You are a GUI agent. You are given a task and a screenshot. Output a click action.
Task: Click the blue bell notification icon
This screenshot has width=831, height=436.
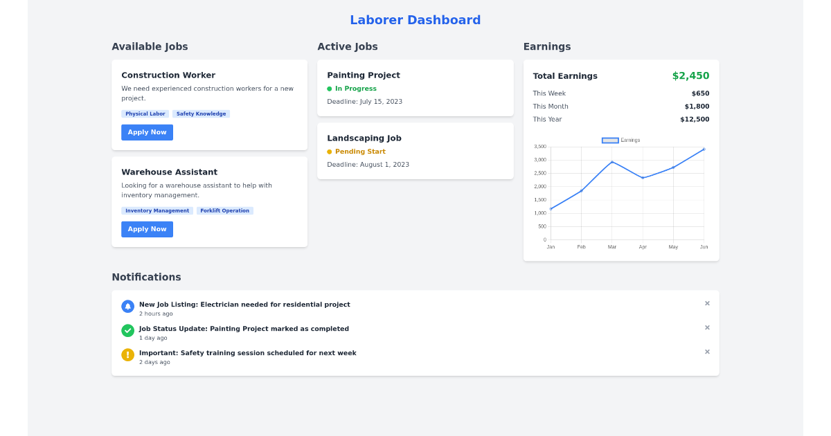click(127, 306)
